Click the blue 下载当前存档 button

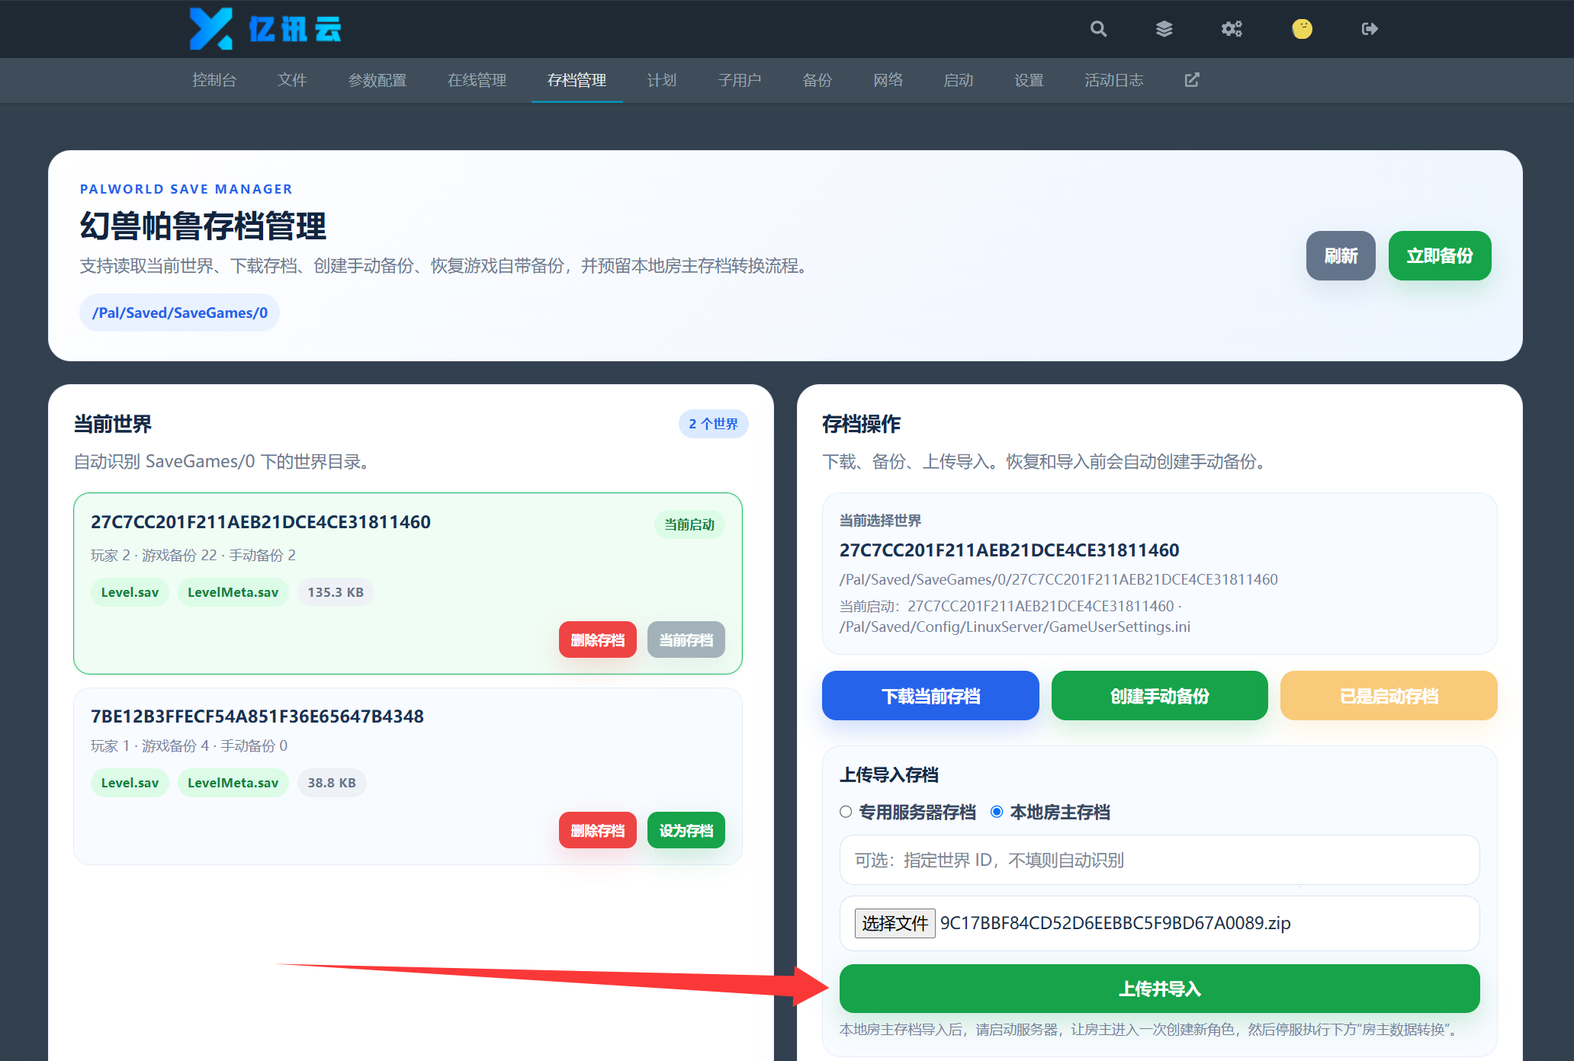click(930, 695)
